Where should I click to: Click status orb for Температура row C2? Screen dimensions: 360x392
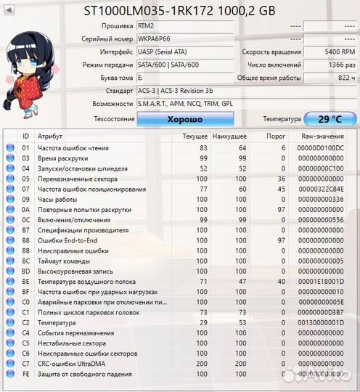[10, 322]
